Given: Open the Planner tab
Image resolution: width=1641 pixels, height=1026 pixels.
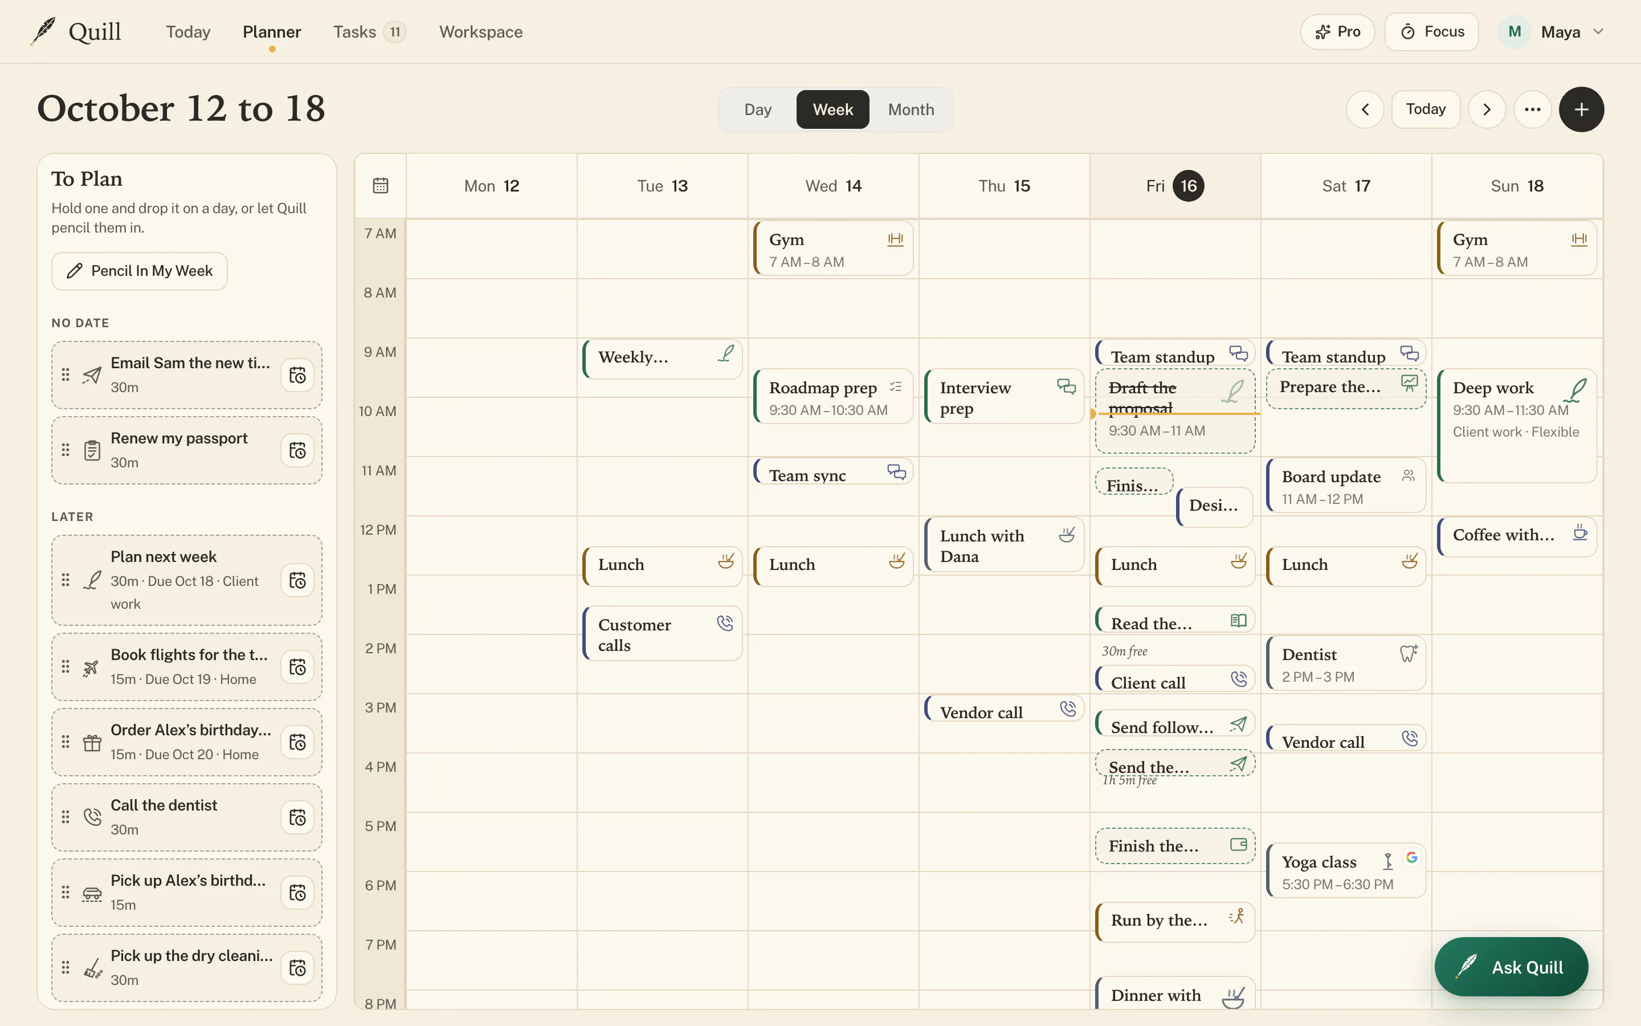Looking at the screenshot, I should tap(272, 32).
